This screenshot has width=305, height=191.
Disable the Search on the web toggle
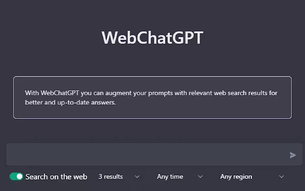coord(16,177)
